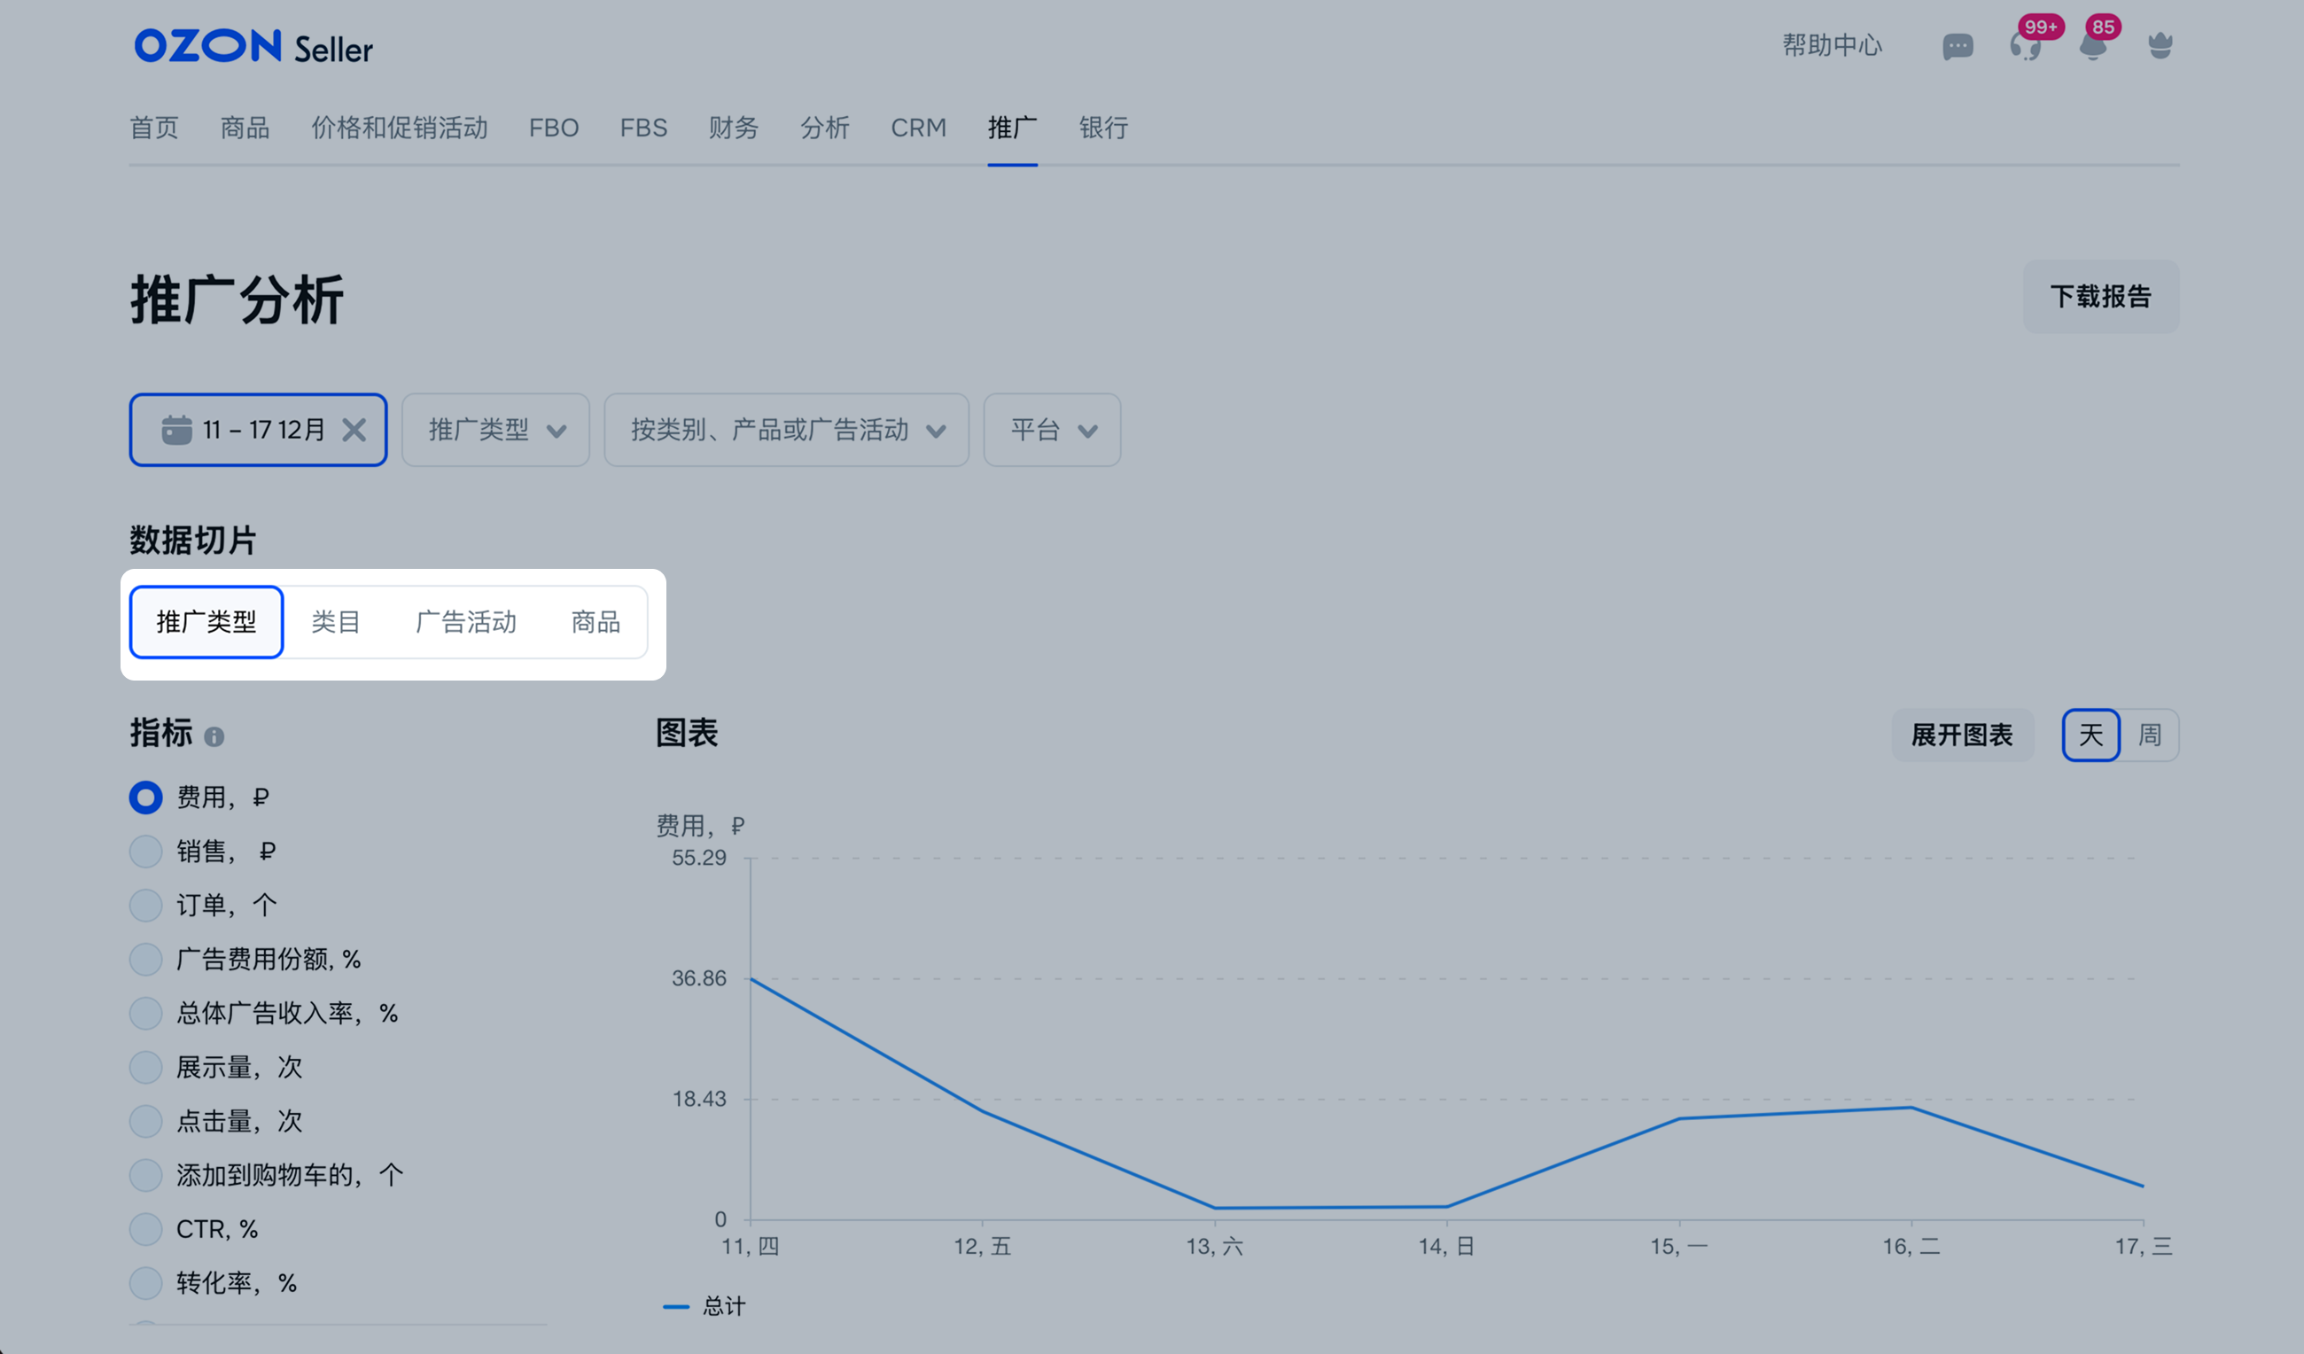The height and width of the screenshot is (1354, 2304).
Task: Expand the 推广类型 filter dropdown
Action: [x=495, y=430]
